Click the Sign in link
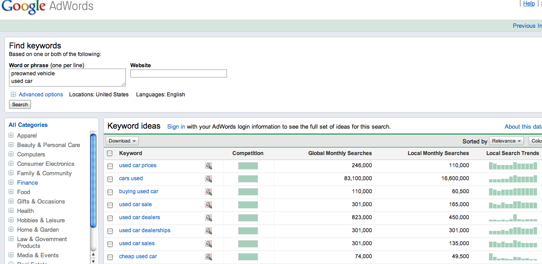 176,127
